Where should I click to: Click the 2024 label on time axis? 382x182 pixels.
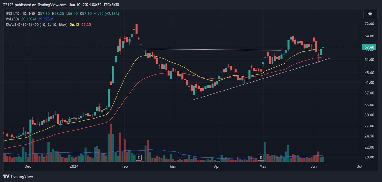pos(74,166)
